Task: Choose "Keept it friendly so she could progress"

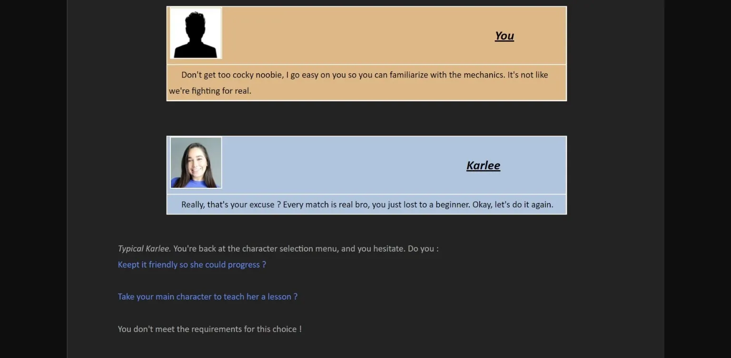Action: [x=192, y=265]
